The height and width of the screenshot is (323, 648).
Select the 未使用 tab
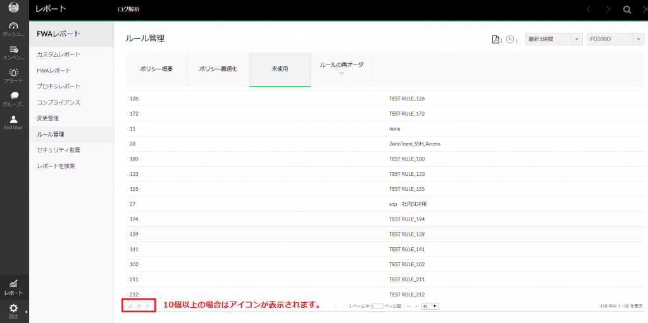280,69
